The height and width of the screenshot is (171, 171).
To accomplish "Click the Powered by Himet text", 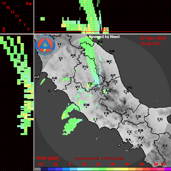I will 104,37.
